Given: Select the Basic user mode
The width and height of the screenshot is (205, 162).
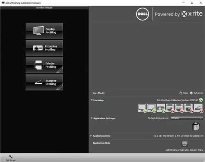Looking at the screenshot, I should pos(181,93).
